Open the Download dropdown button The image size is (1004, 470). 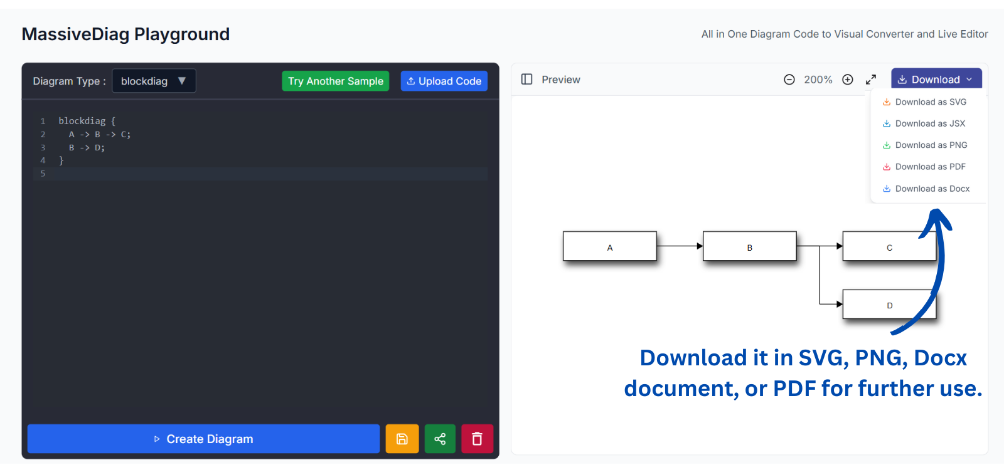(x=936, y=80)
